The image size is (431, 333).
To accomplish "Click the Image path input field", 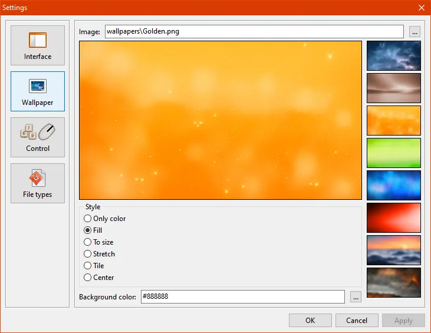I will pos(254,32).
